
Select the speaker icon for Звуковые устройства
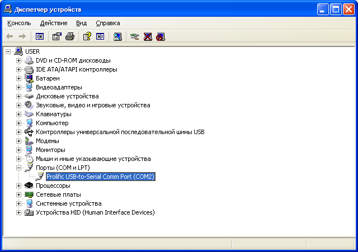(29, 105)
